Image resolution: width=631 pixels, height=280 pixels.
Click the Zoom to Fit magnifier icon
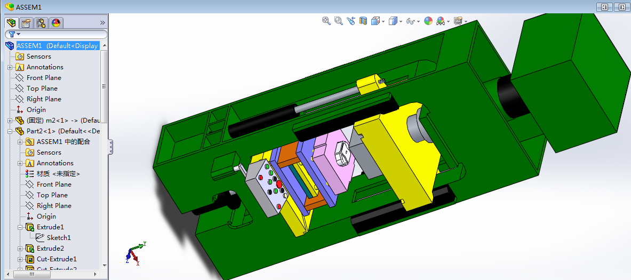point(326,21)
